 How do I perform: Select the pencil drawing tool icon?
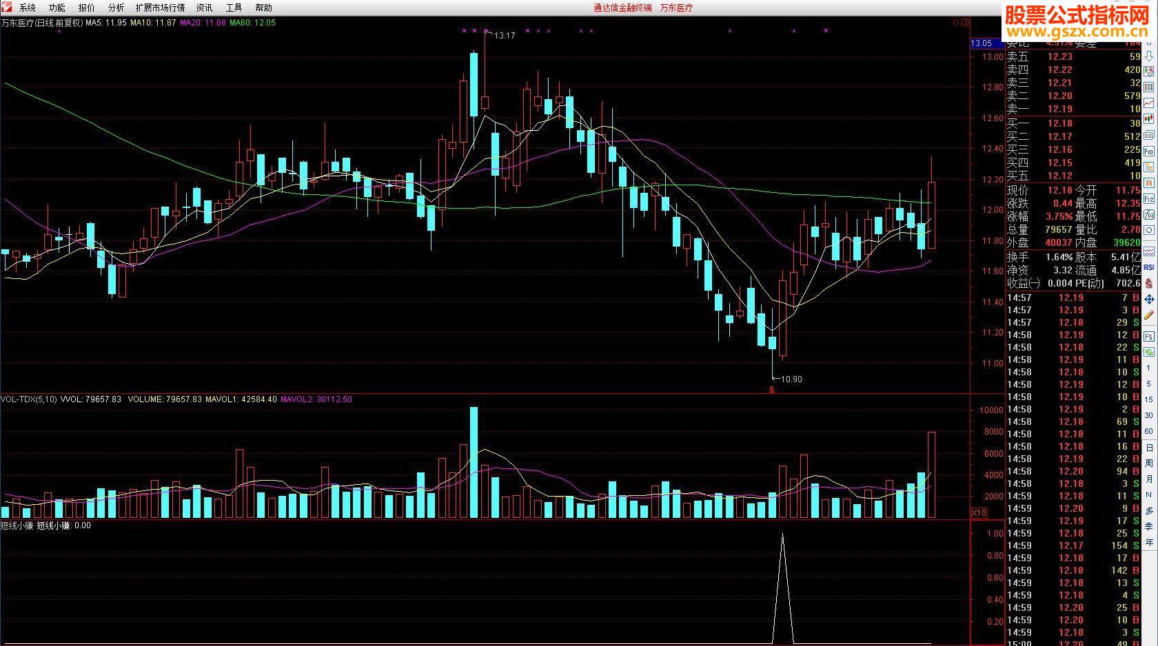click(x=1149, y=316)
